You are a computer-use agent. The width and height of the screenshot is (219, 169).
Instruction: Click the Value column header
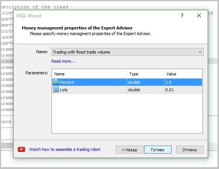(183, 74)
